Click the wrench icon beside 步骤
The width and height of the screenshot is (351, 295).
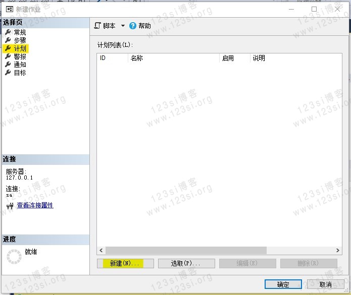click(x=8, y=40)
